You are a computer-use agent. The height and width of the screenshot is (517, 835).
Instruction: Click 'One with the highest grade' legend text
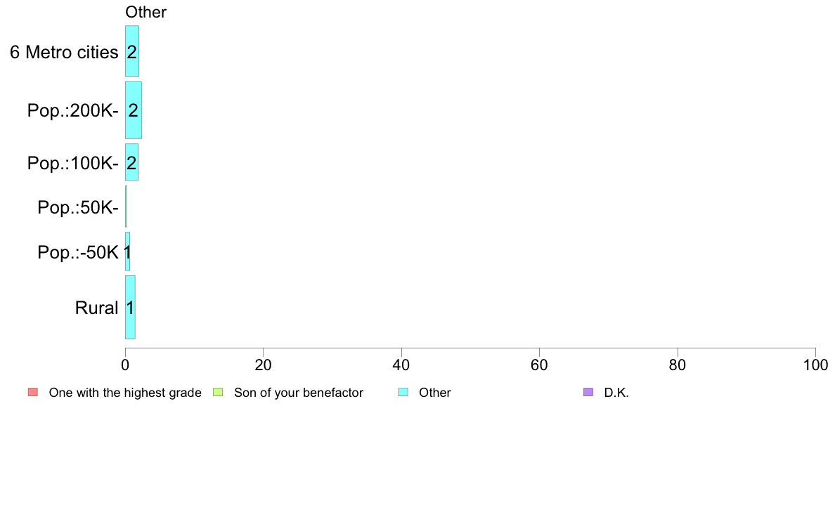click(x=125, y=393)
